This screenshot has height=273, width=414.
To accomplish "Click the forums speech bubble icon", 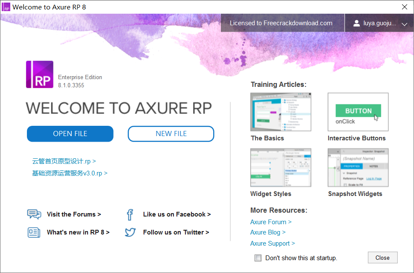I will point(34,214).
